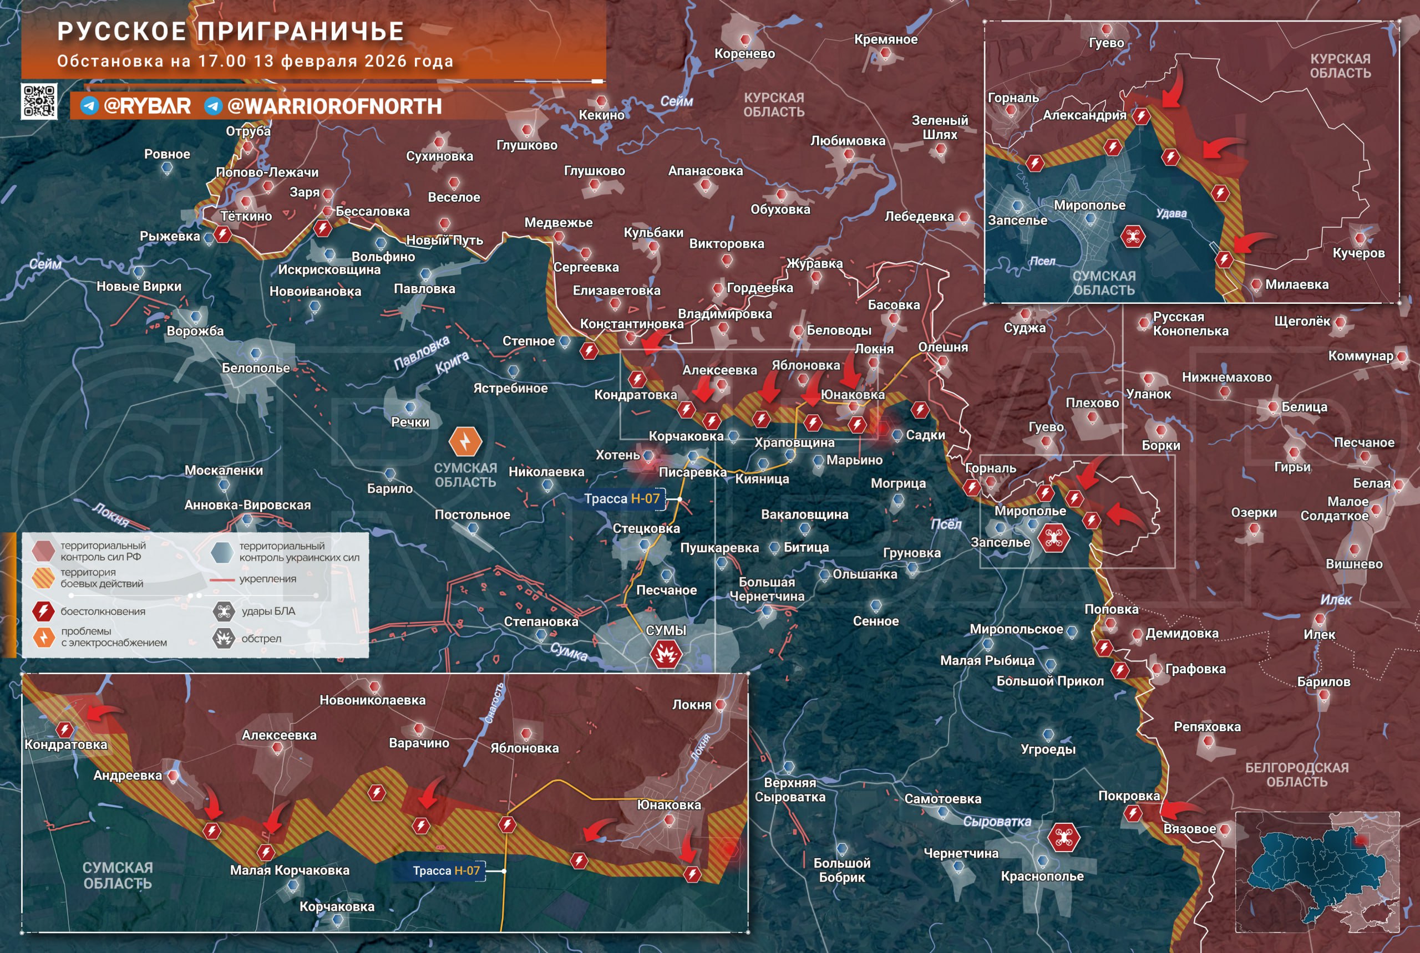Open the @WARRIOROFNORTH channel link
This screenshot has height=953, width=1420.
pyautogui.click(x=334, y=106)
